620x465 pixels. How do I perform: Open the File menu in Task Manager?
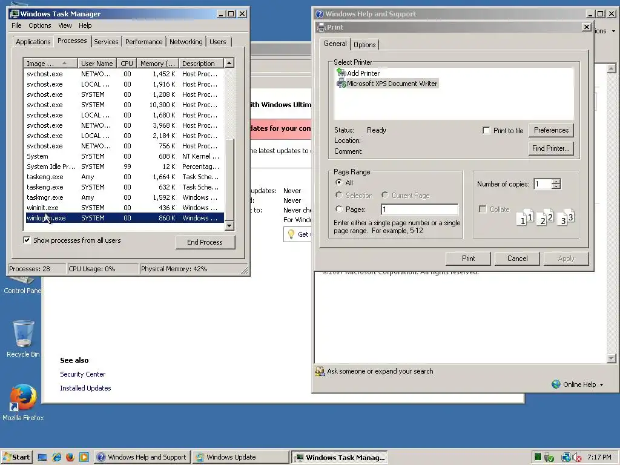click(16, 25)
